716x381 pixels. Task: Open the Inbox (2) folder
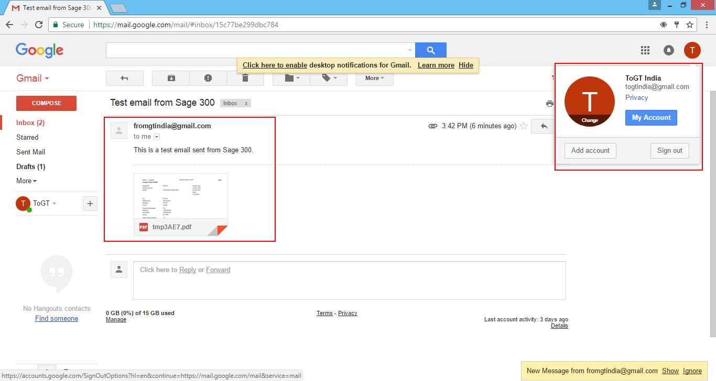(30, 122)
